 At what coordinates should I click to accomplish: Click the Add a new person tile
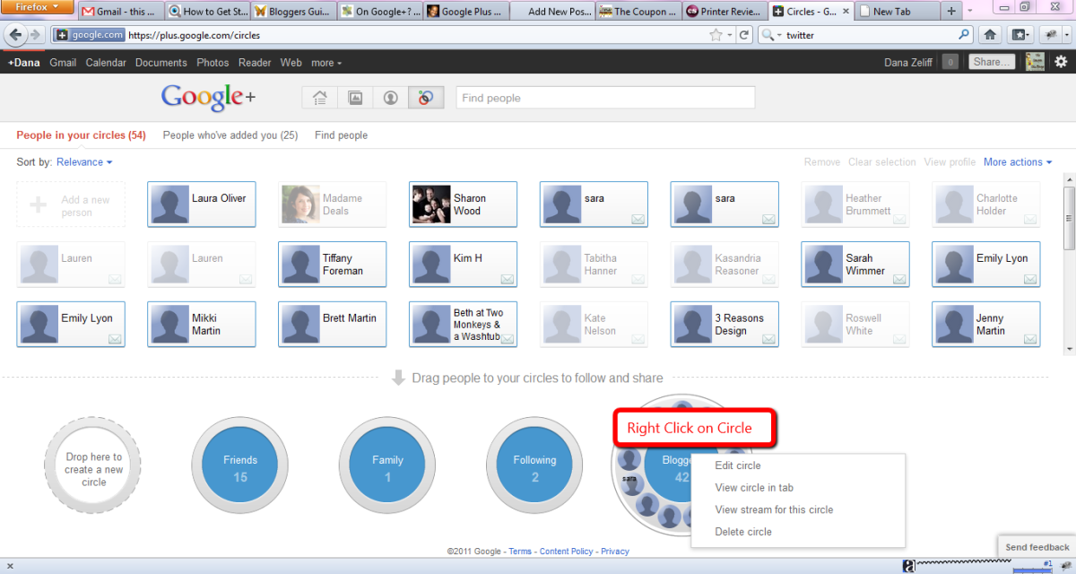pyautogui.click(x=71, y=205)
